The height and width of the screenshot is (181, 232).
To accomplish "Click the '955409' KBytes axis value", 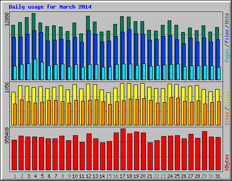I will [7, 136].
